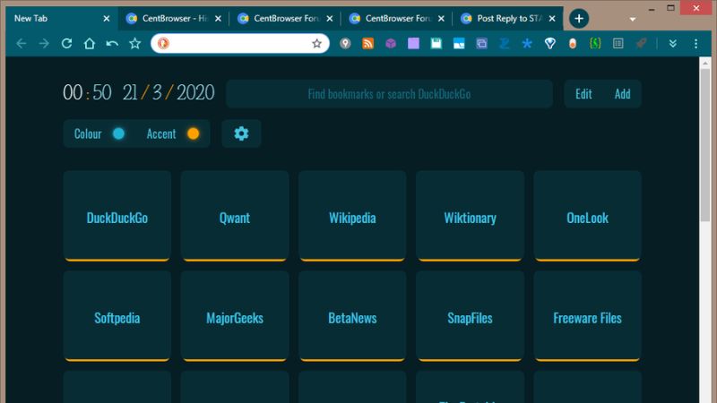Open the SnapFiles bookmark tile
The width and height of the screenshot is (717, 403).
coord(470,316)
